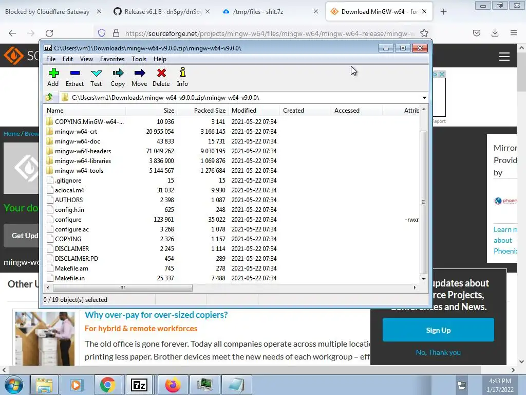Select the DISCLAIMER.PD file
526x395 pixels.
point(77,259)
